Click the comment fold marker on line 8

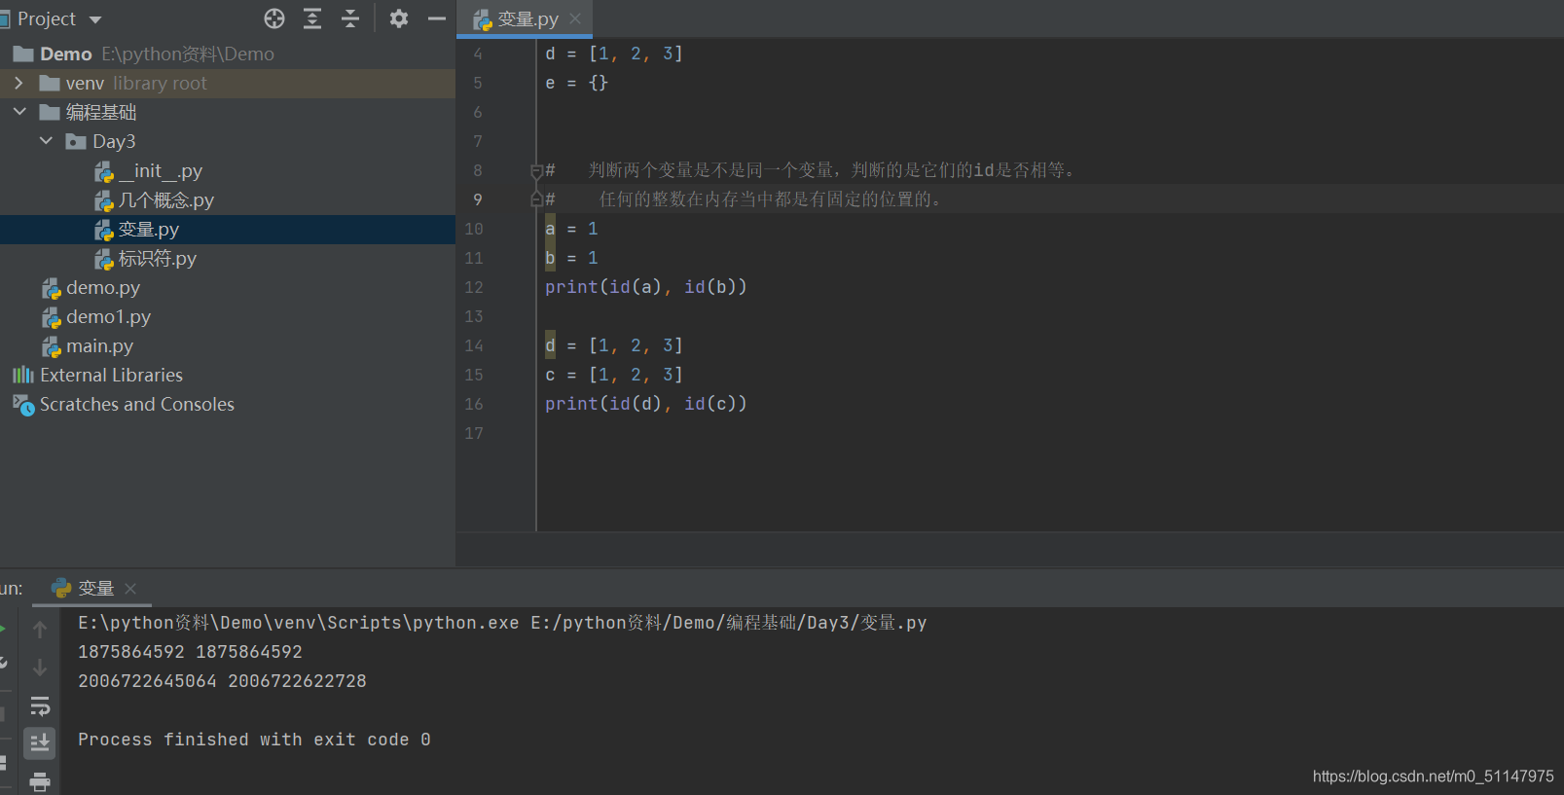point(536,171)
